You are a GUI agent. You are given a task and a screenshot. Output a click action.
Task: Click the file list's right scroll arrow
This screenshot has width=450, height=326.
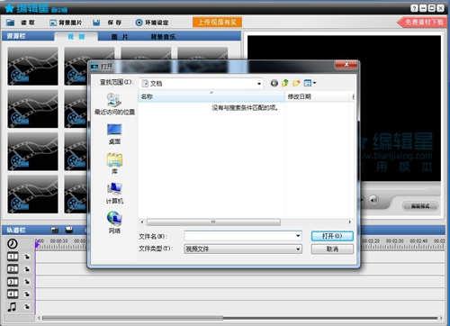[349, 222]
